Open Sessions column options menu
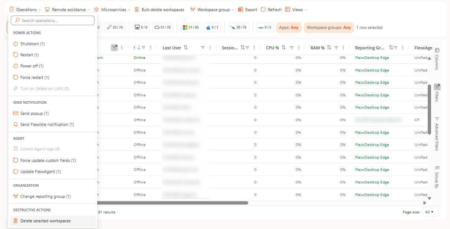Image resolution: width=450 pixels, height=229 pixels. (x=254, y=48)
